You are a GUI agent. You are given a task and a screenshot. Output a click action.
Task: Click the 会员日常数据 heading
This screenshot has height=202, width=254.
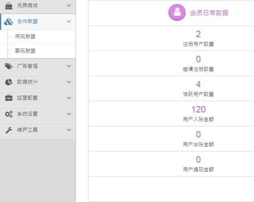[209, 13]
